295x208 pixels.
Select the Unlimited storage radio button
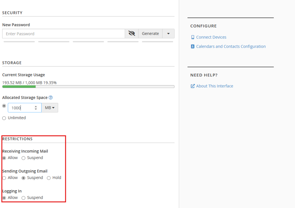(4, 118)
